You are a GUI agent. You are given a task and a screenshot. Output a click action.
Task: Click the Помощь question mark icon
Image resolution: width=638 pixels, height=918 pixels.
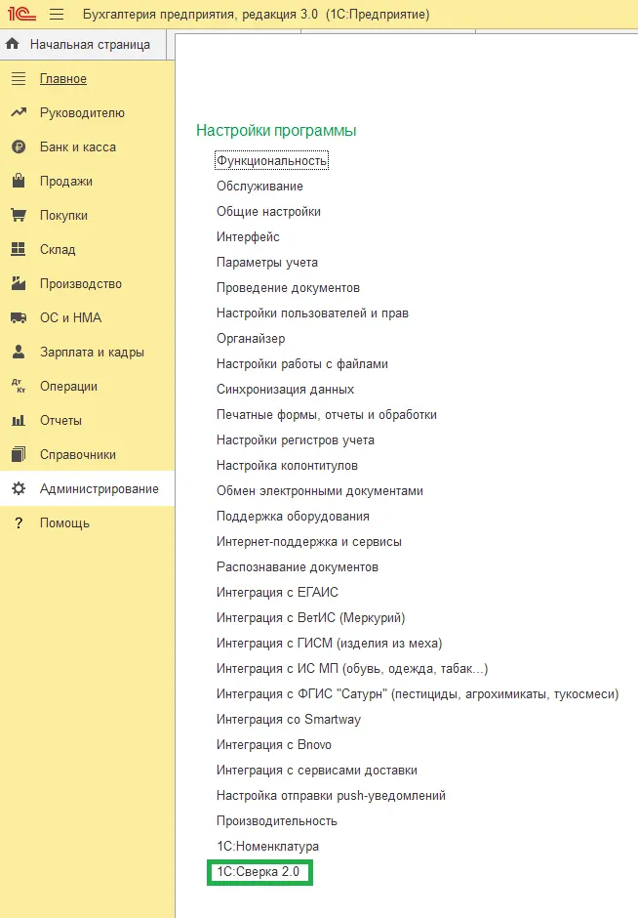tap(19, 522)
